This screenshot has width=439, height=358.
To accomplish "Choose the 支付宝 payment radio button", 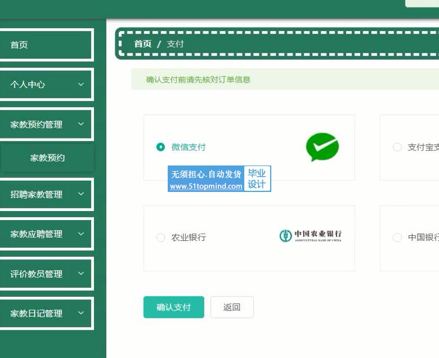I will click(x=397, y=147).
